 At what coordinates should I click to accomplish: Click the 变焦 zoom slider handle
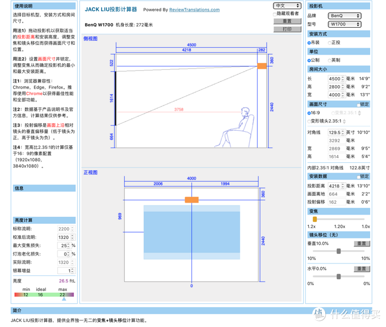314,219
